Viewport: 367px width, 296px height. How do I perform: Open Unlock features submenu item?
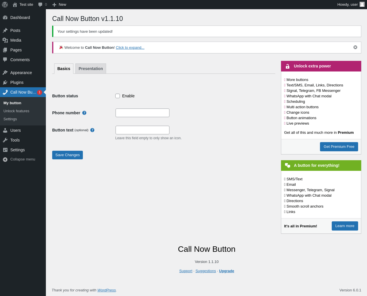[16, 111]
